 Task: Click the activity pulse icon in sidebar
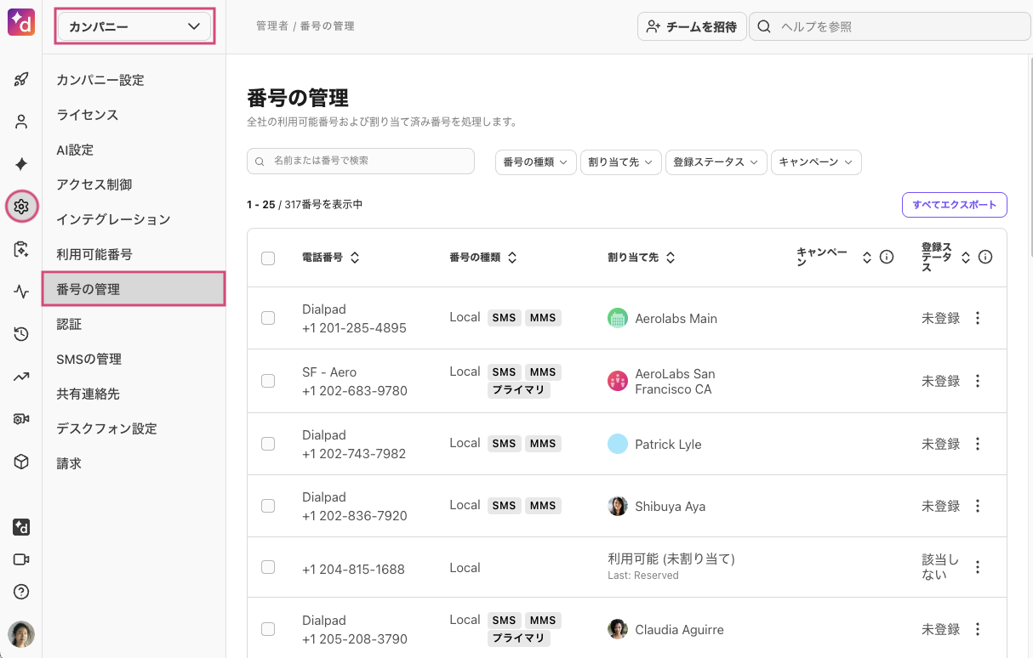(21, 292)
